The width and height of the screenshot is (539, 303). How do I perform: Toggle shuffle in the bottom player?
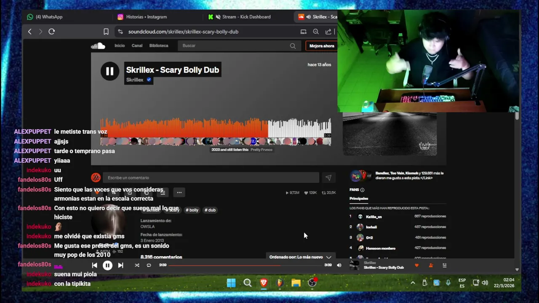click(x=137, y=265)
